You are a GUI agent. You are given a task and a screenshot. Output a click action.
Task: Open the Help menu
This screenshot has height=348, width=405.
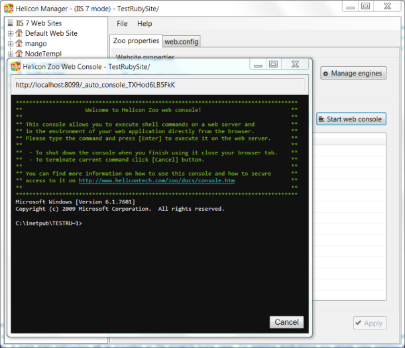pyautogui.click(x=145, y=23)
